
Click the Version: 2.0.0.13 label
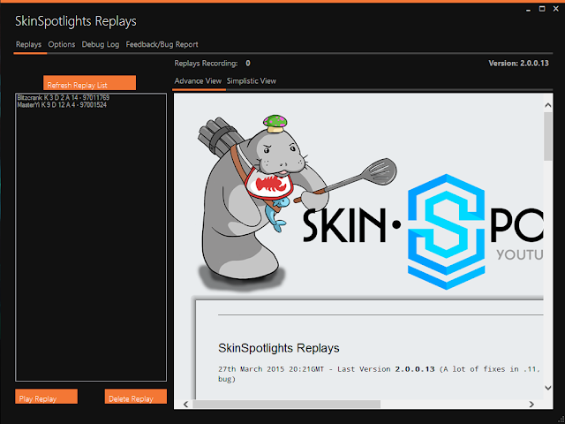pyautogui.click(x=518, y=64)
